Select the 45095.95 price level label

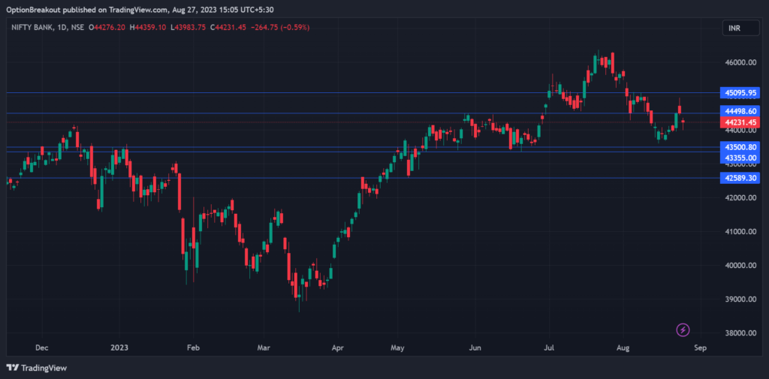(740, 92)
